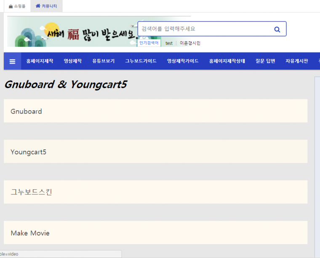Open the 유튜브보기 menu
This screenshot has width=320, height=258.
pos(104,61)
